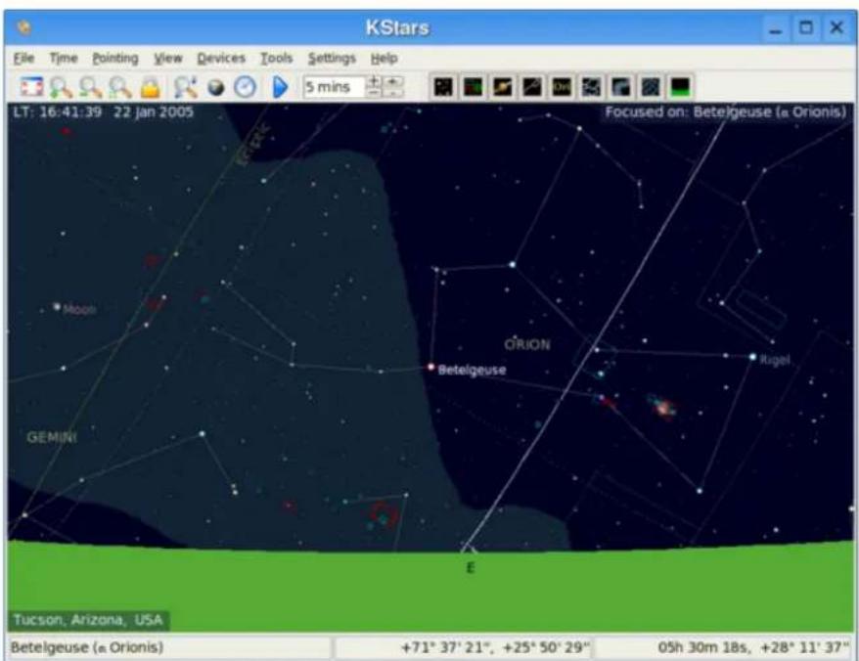
Task: Click the LT 16:41:39 date time readout
Action: pyautogui.click(x=104, y=112)
